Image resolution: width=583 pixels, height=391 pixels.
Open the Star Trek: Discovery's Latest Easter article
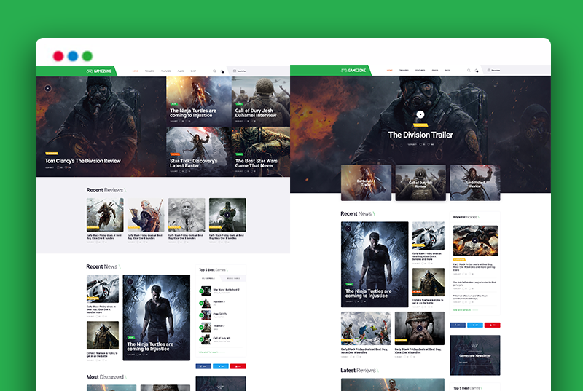pos(193,163)
